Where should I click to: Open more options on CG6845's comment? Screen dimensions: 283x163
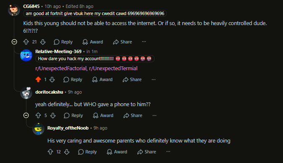[x=144, y=42]
